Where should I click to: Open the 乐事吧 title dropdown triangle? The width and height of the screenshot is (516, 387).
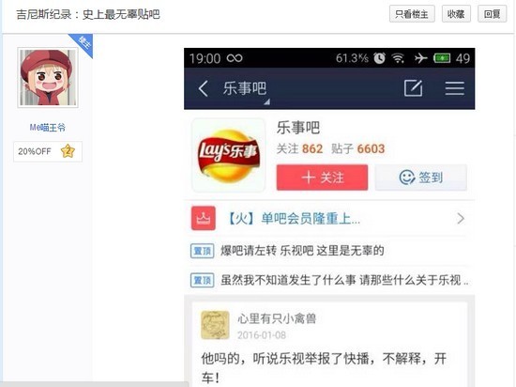(266, 101)
